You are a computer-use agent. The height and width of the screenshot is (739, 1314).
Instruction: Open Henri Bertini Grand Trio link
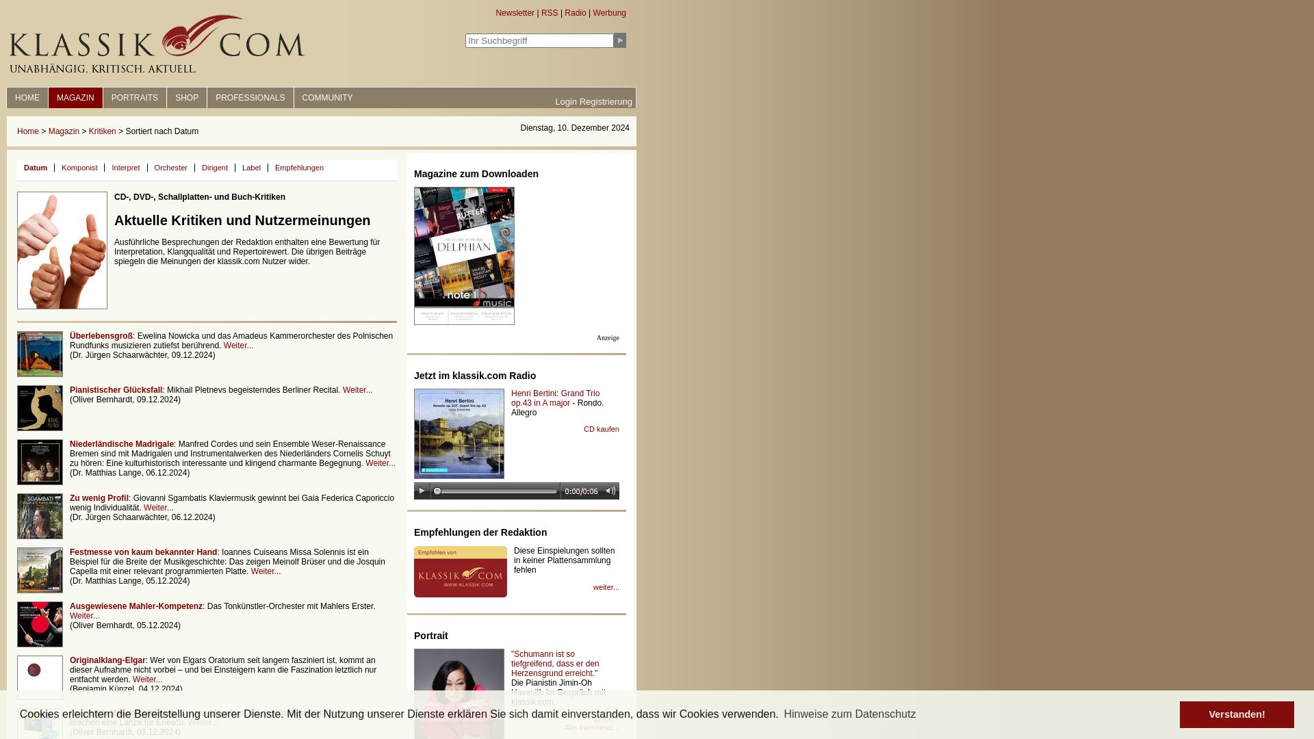(x=555, y=398)
